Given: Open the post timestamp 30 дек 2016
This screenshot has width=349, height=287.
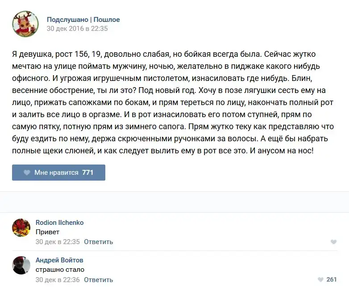Looking at the screenshot, I should click(x=77, y=29).
